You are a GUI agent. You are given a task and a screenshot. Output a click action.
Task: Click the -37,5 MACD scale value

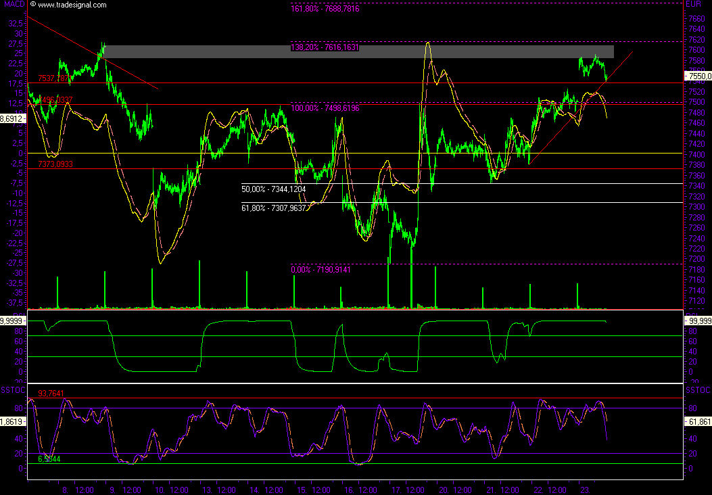14,302
